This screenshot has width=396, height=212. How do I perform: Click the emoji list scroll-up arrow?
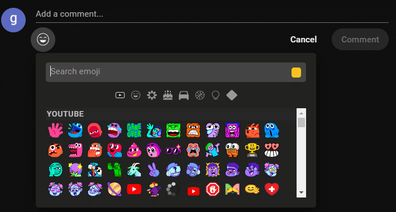(301, 113)
